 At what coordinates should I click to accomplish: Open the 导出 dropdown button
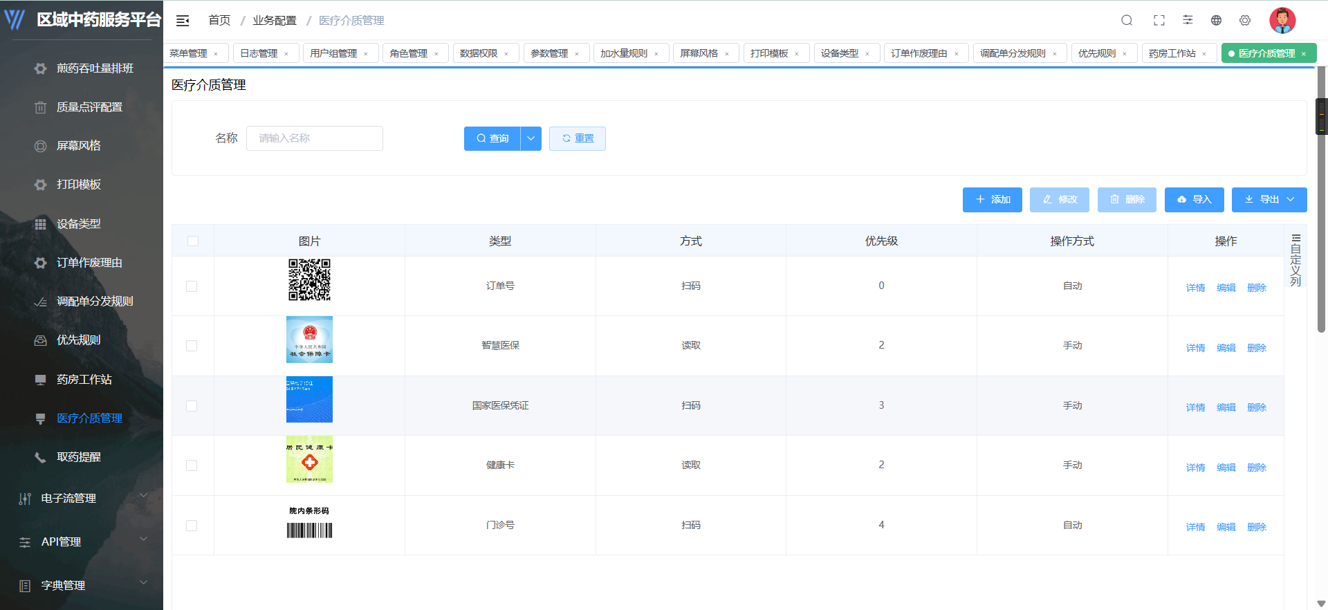point(1269,199)
